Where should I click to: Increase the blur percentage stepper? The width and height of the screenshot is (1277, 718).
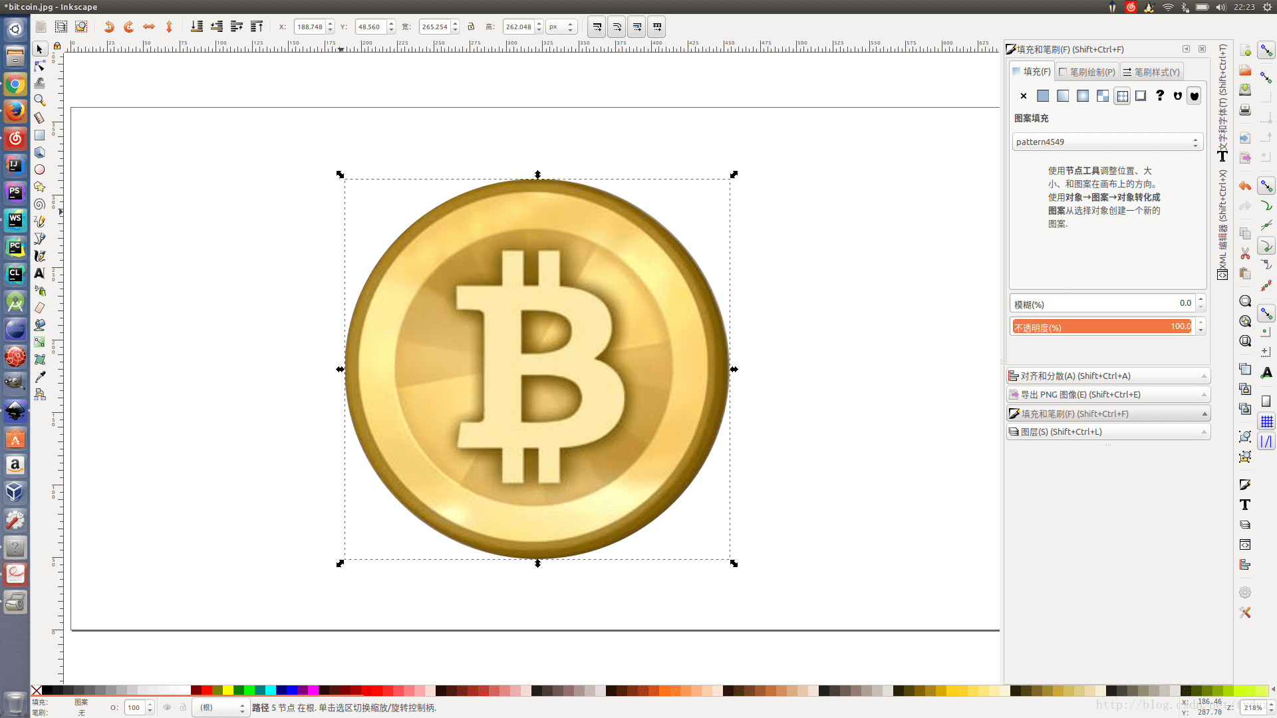1201,299
